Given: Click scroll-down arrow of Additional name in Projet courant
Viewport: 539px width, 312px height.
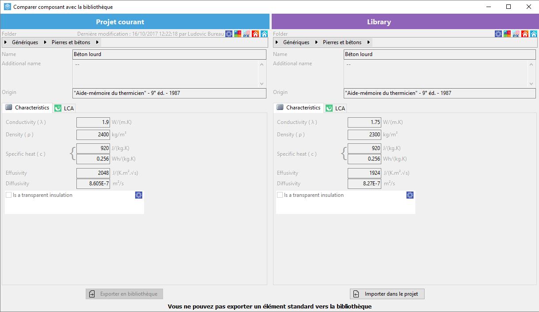Looking at the screenshot, I should (262, 83).
